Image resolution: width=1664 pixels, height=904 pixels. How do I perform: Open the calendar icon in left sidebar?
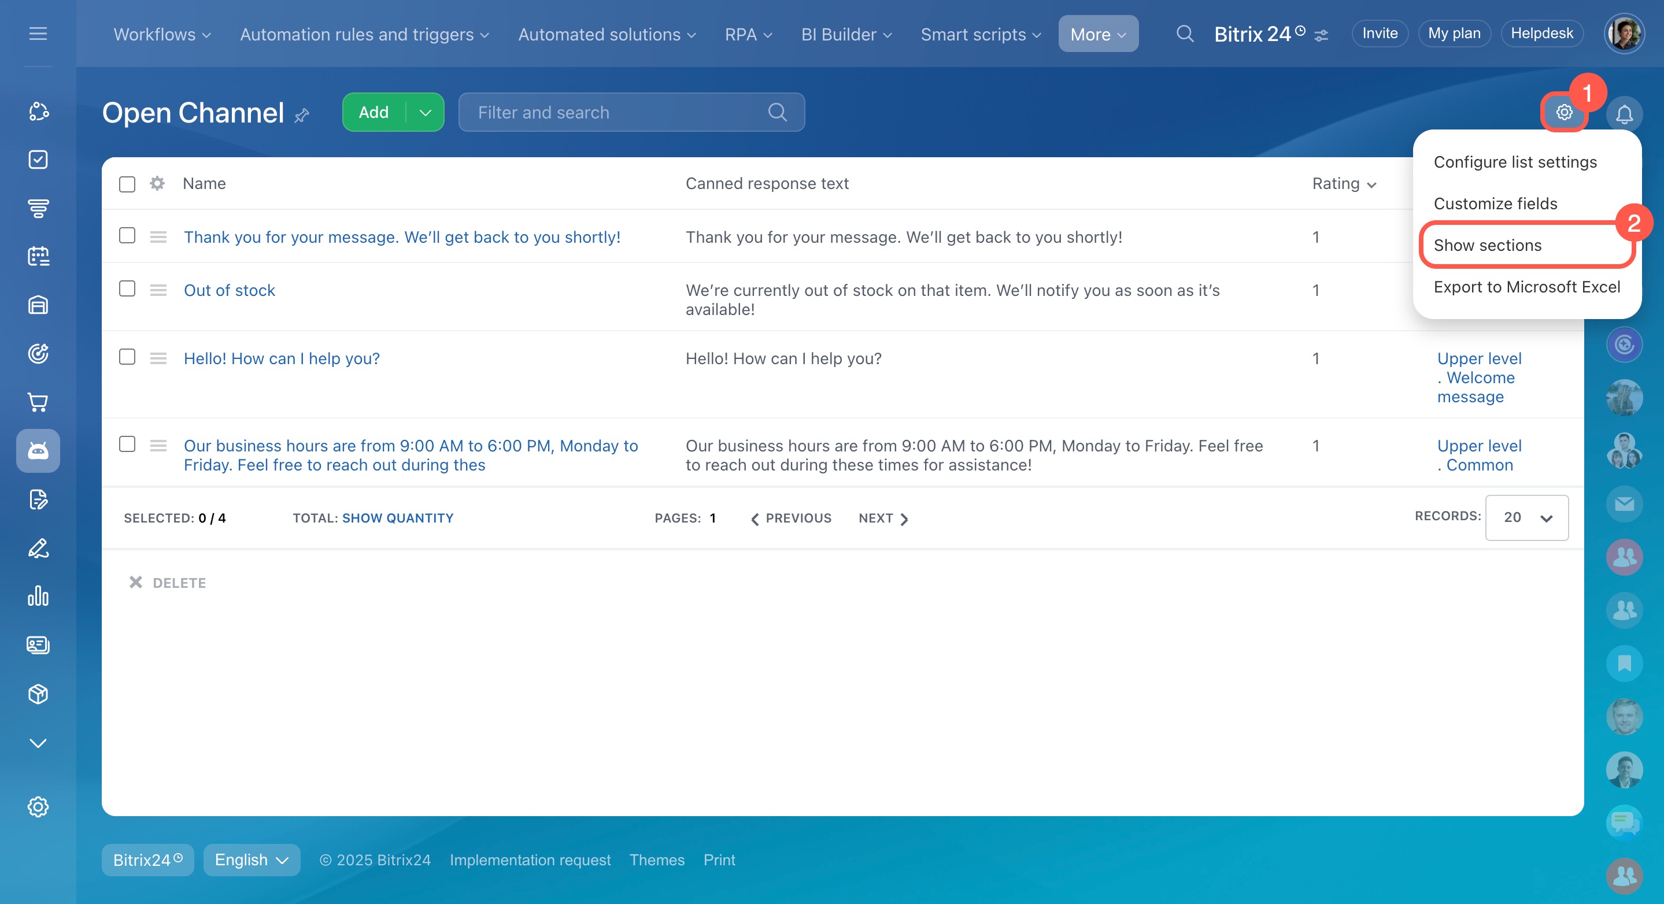pos(38,257)
